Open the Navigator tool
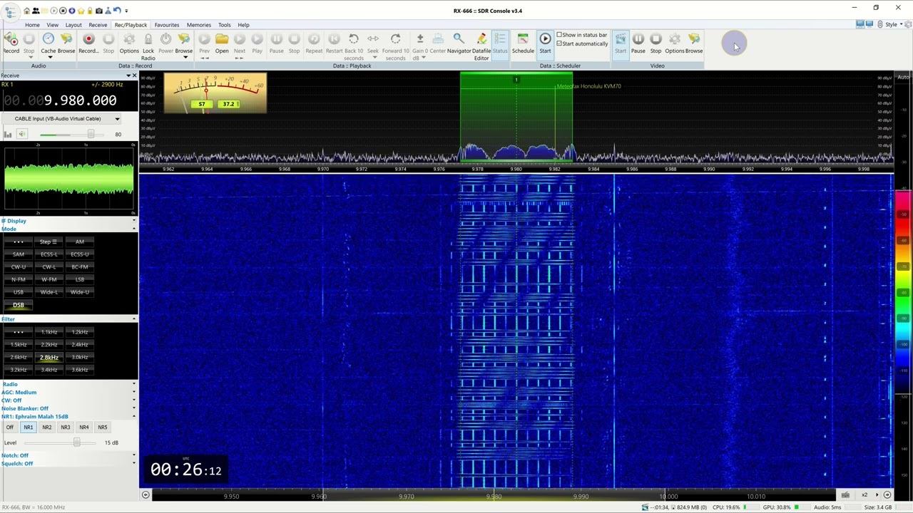Screen dimensions: 913x513 click(x=459, y=43)
